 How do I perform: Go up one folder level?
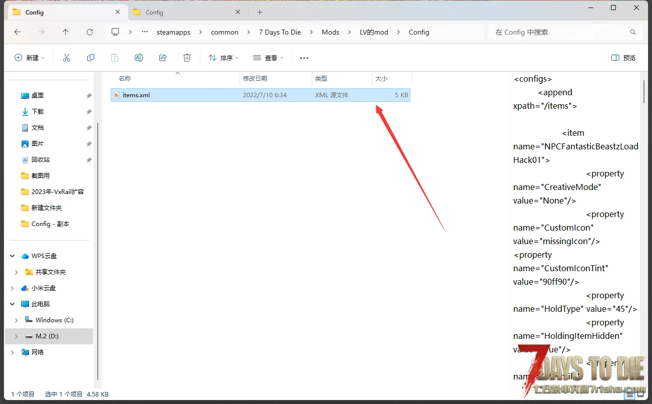click(x=66, y=32)
